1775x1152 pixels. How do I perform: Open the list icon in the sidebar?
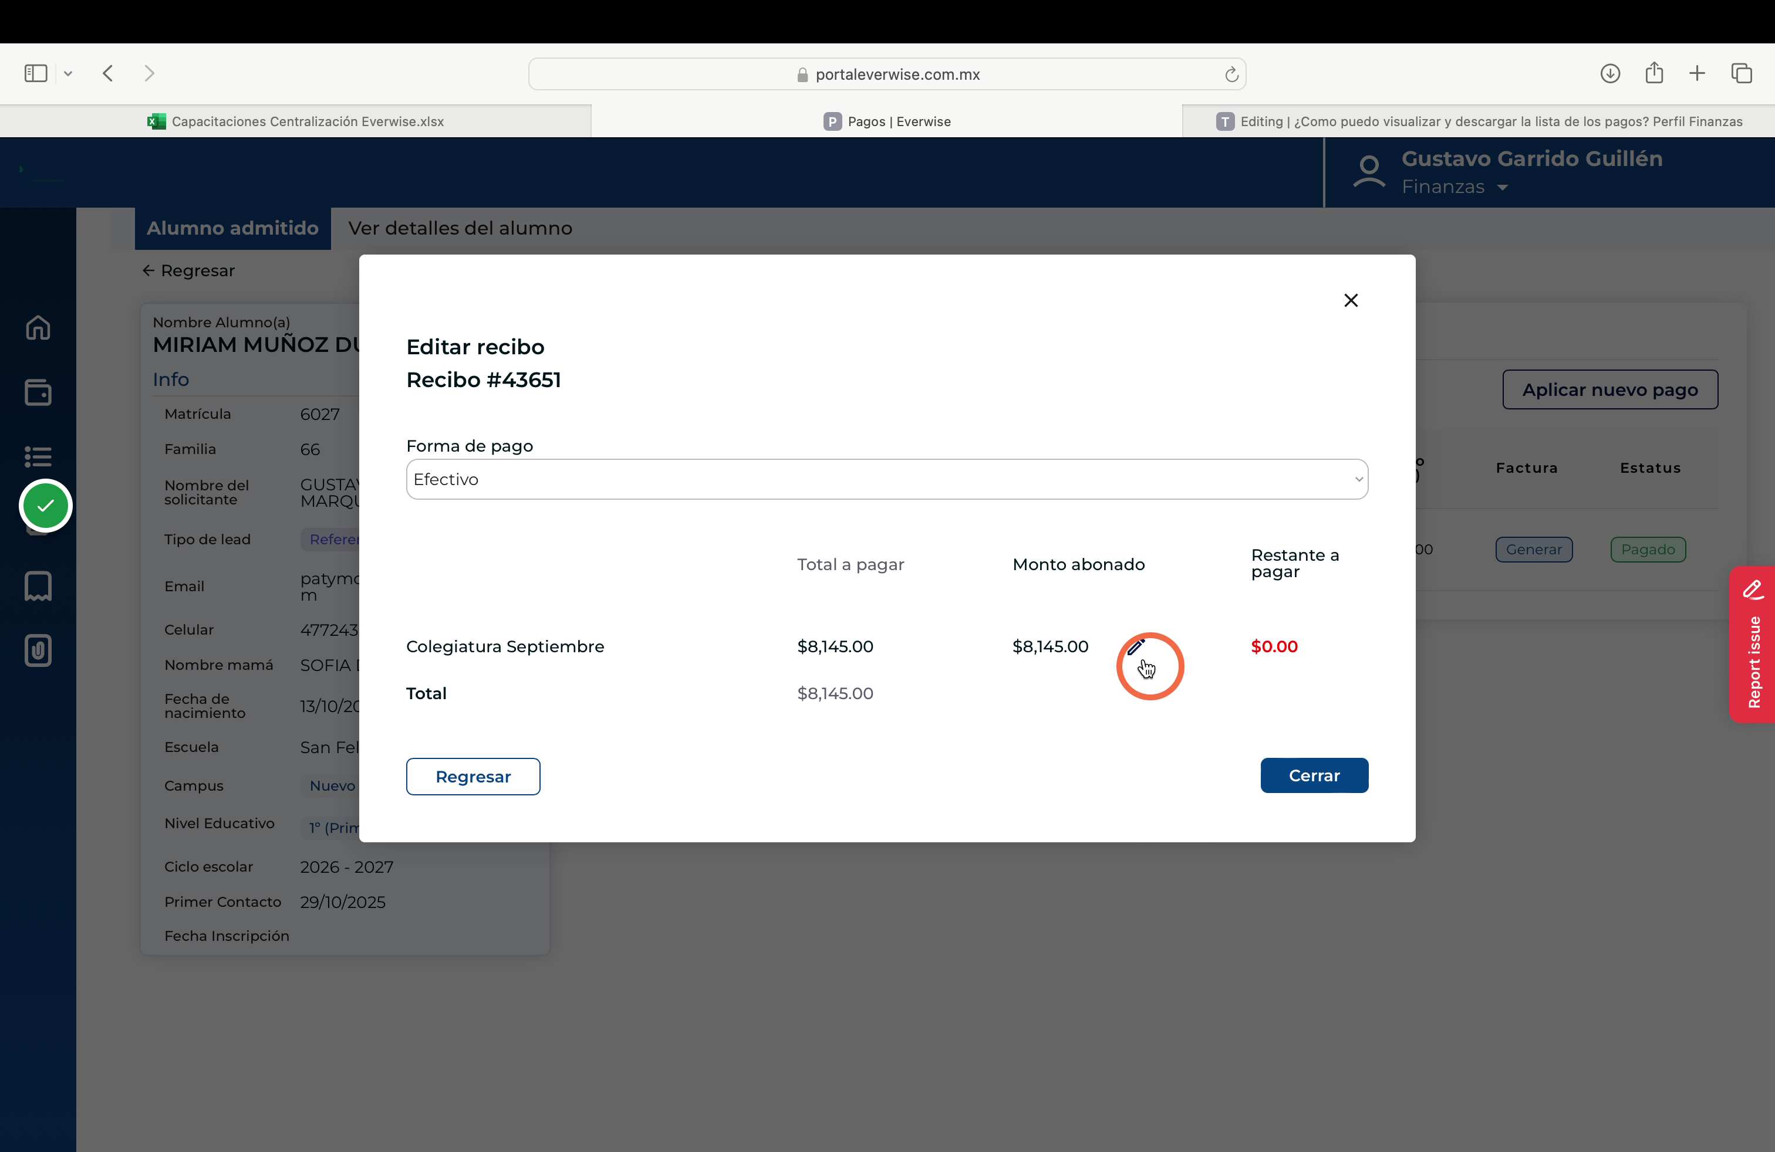point(38,456)
